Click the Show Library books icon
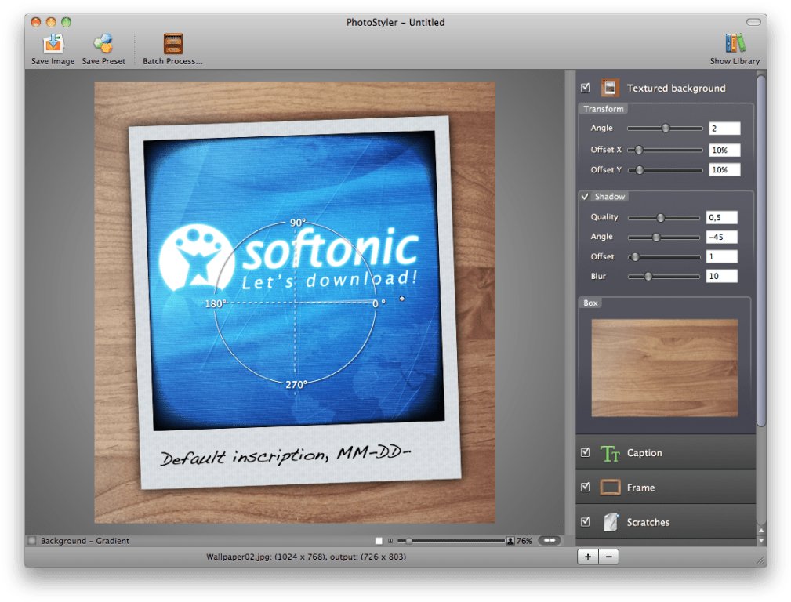 tap(735, 43)
